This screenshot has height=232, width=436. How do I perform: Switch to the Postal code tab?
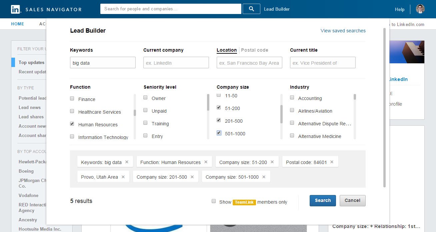[254, 50]
